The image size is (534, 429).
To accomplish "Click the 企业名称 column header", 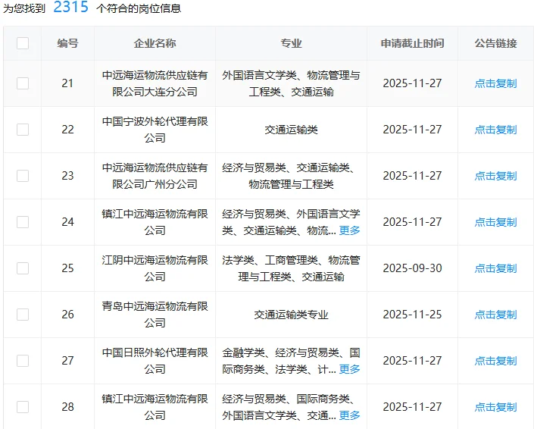I will (x=155, y=43).
